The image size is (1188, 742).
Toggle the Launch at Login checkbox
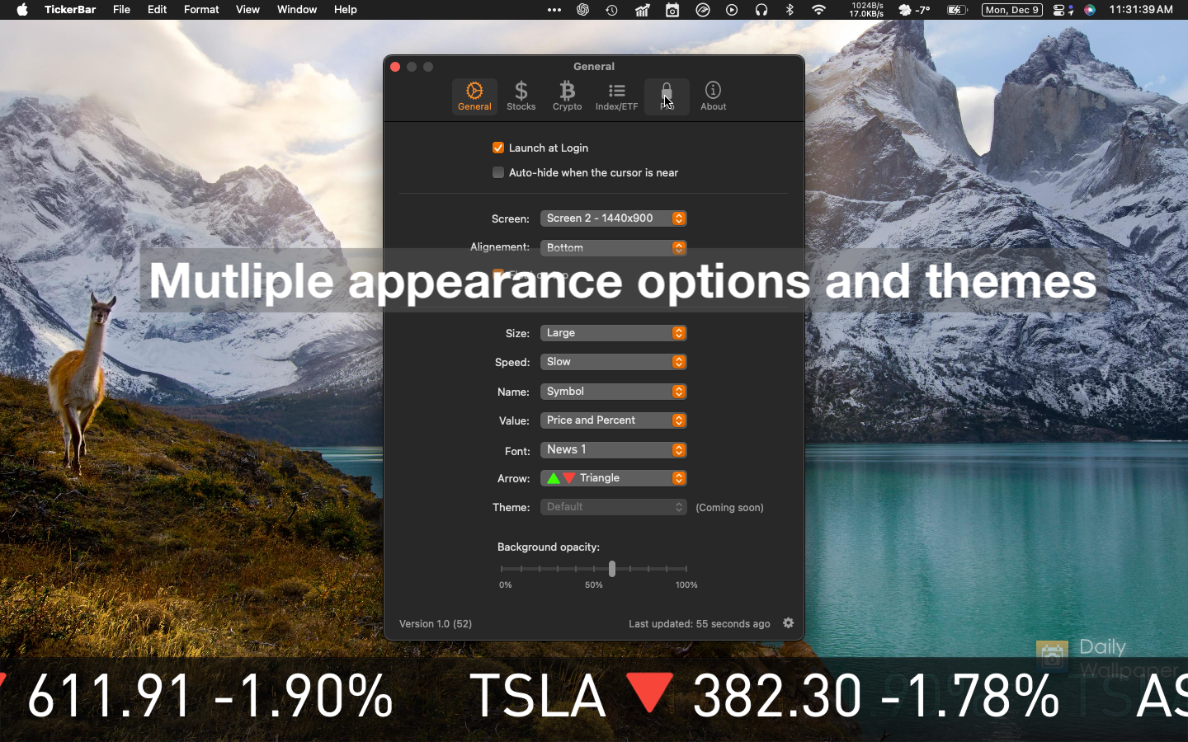(x=498, y=148)
